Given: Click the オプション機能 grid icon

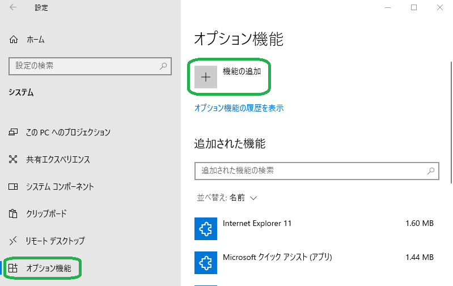Looking at the screenshot, I should coord(13,268).
